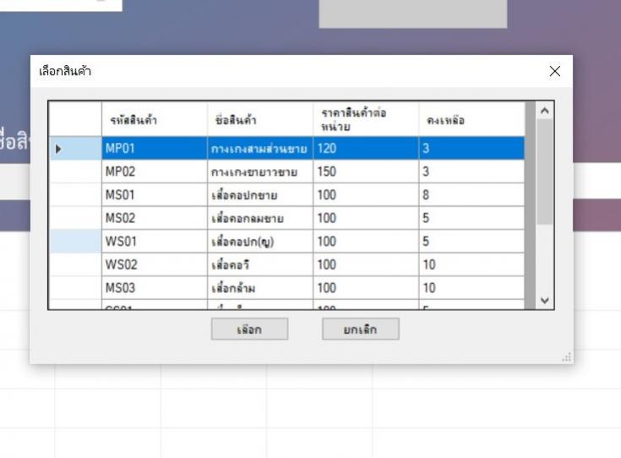This screenshot has width=621, height=458.
Task: Select cell WS02
Action: pyautogui.click(x=155, y=264)
